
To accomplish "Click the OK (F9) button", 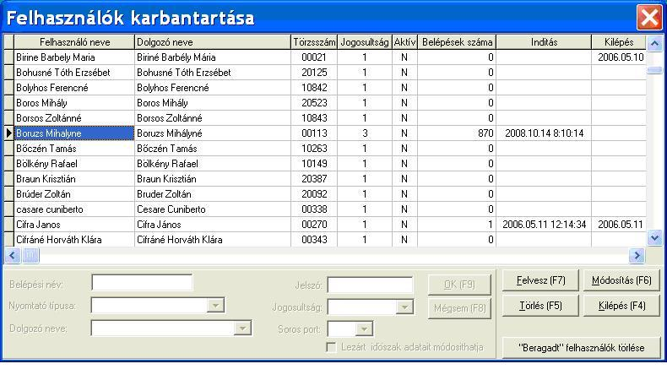I will tap(459, 285).
